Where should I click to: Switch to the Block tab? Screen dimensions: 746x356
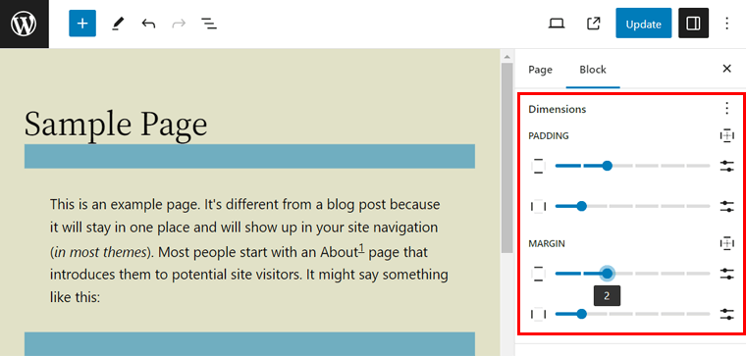point(593,70)
